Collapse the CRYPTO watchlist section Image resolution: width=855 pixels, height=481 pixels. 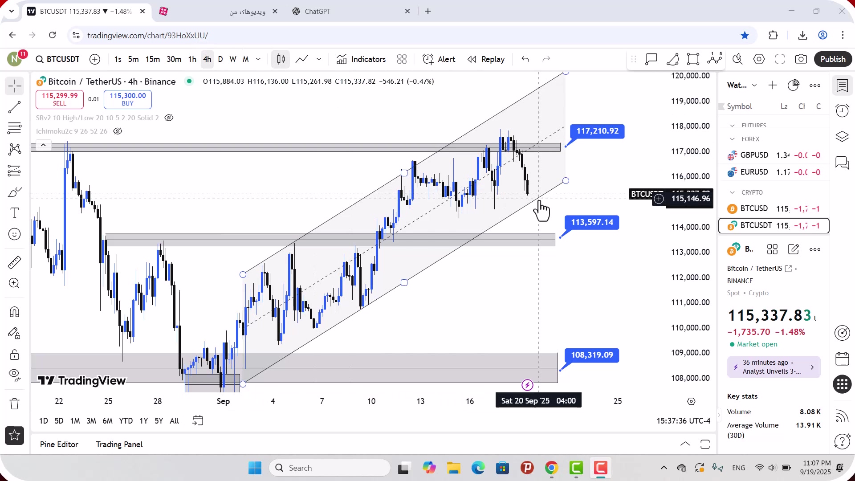733,192
